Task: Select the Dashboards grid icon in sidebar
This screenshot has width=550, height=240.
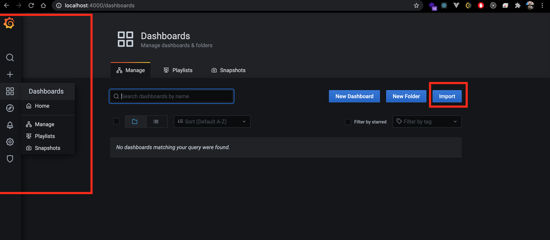Action: (10, 91)
